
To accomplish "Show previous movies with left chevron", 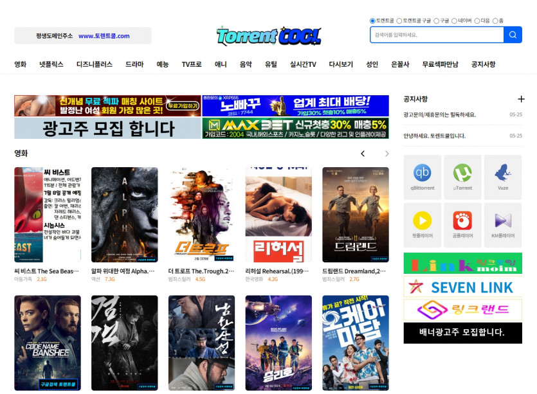I will pos(363,154).
